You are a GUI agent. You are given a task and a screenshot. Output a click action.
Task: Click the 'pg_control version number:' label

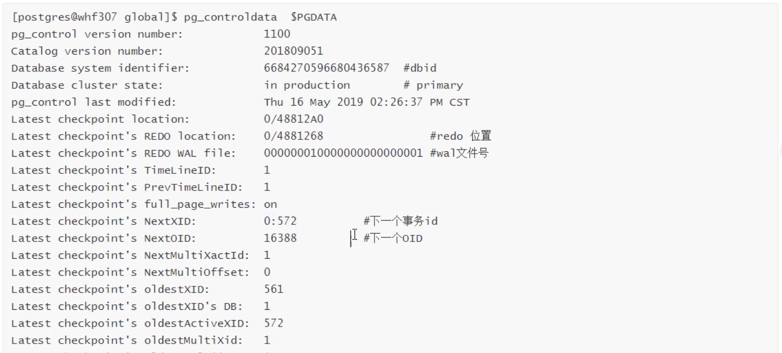(97, 34)
